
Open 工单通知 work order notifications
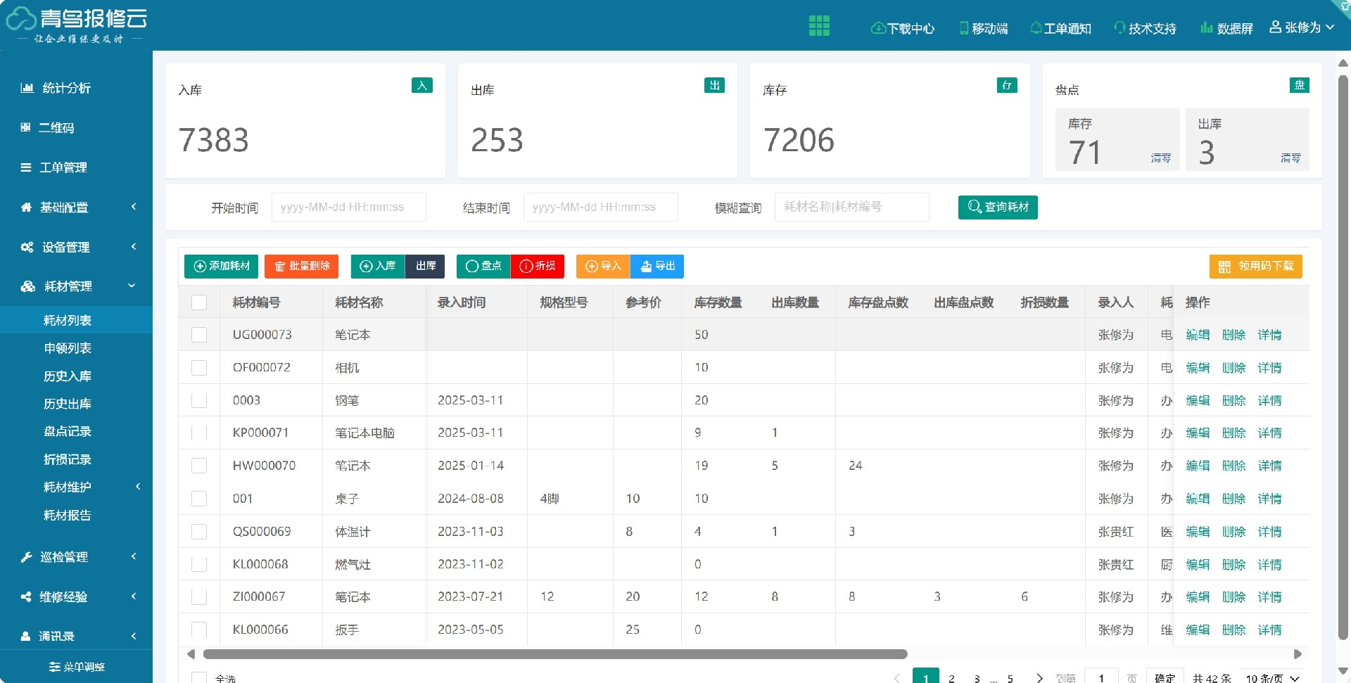pos(1060,28)
